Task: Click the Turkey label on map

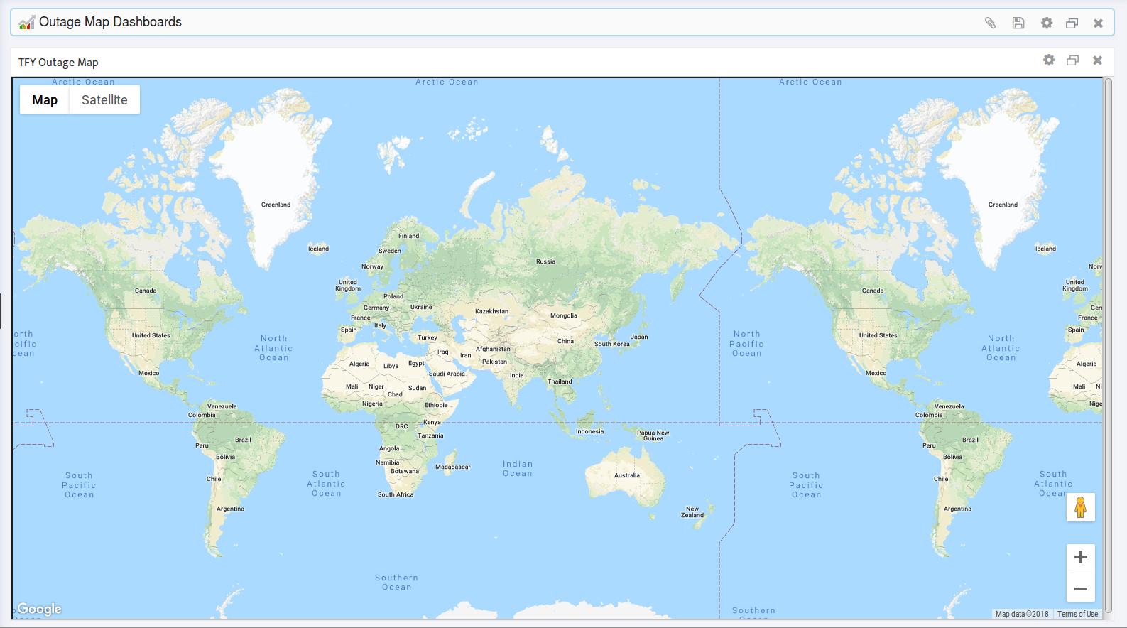Action: pyautogui.click(x=427, y=337)
